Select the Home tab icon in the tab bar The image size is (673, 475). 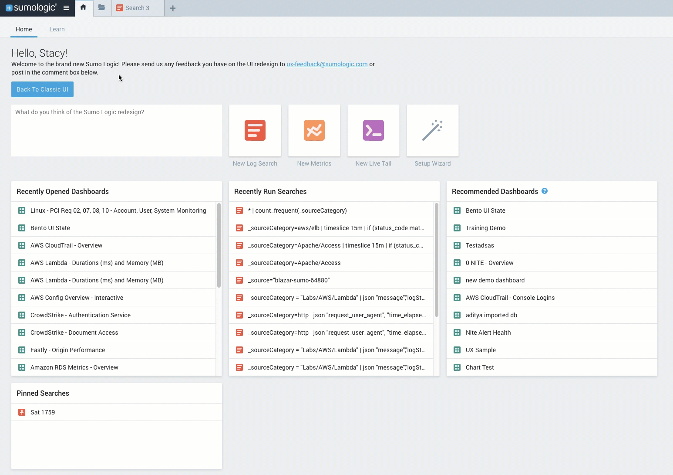(83, 7)
